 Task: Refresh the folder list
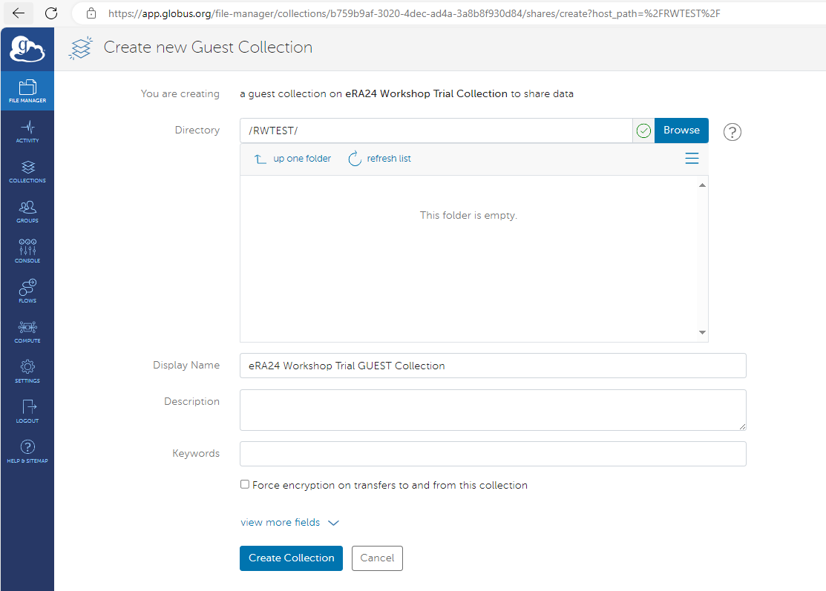pos(379,159)
